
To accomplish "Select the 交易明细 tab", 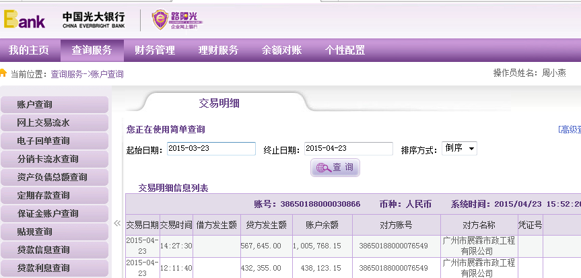I will 219,103.
